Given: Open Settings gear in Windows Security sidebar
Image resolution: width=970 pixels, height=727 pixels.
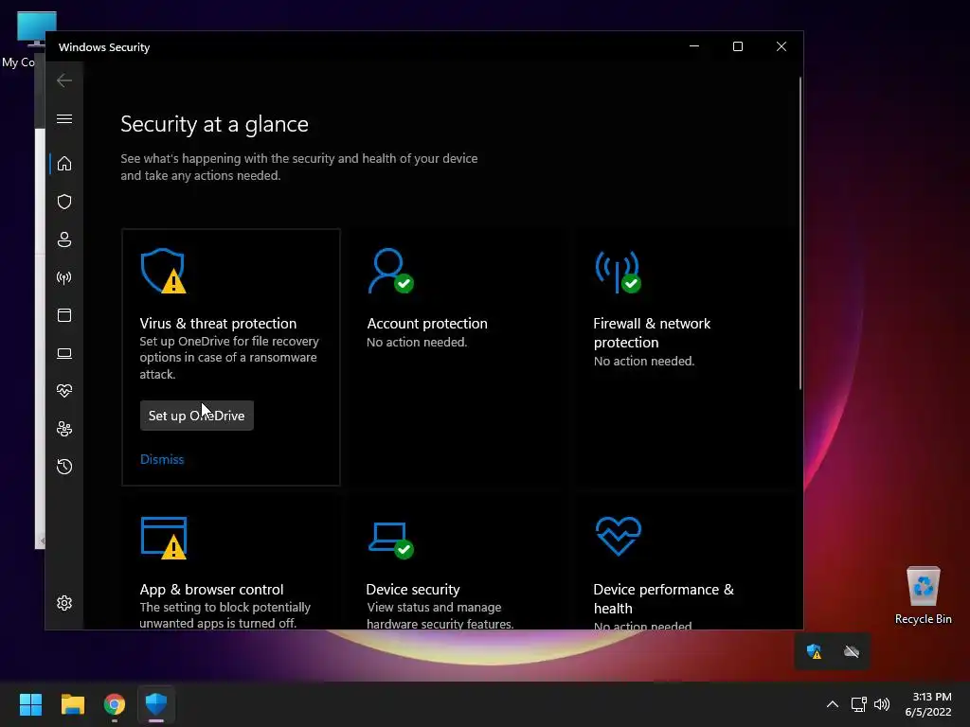Looking at the screenshot, I should pos(64,603).
